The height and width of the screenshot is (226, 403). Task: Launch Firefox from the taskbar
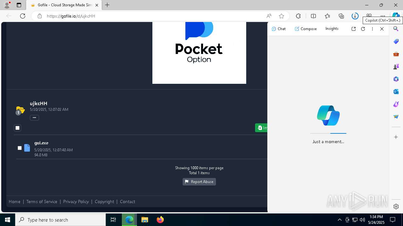[x=160, y=220]
